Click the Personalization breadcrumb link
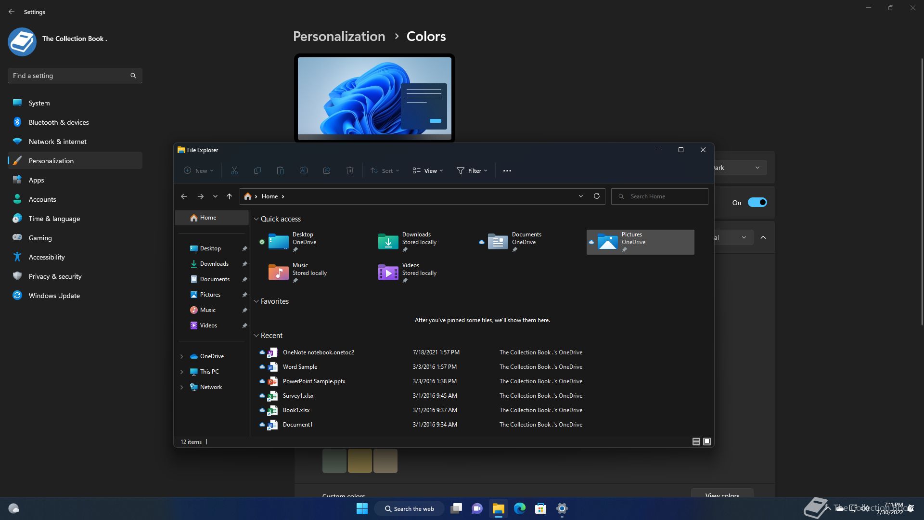 tap(339, 37)
